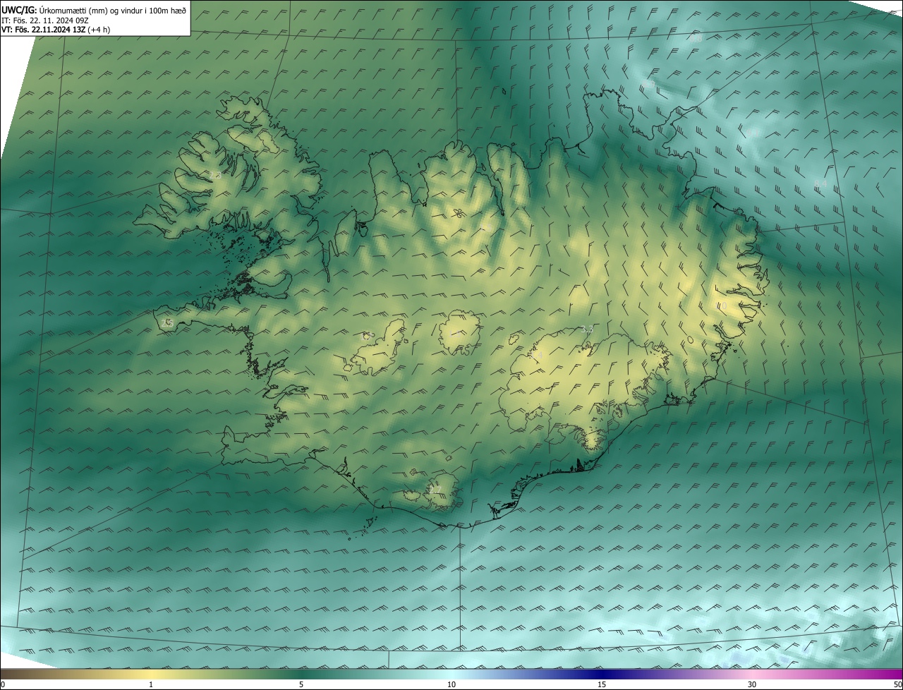
Task: Click the "8.4" value off the northeast coast
Action: 820,183
